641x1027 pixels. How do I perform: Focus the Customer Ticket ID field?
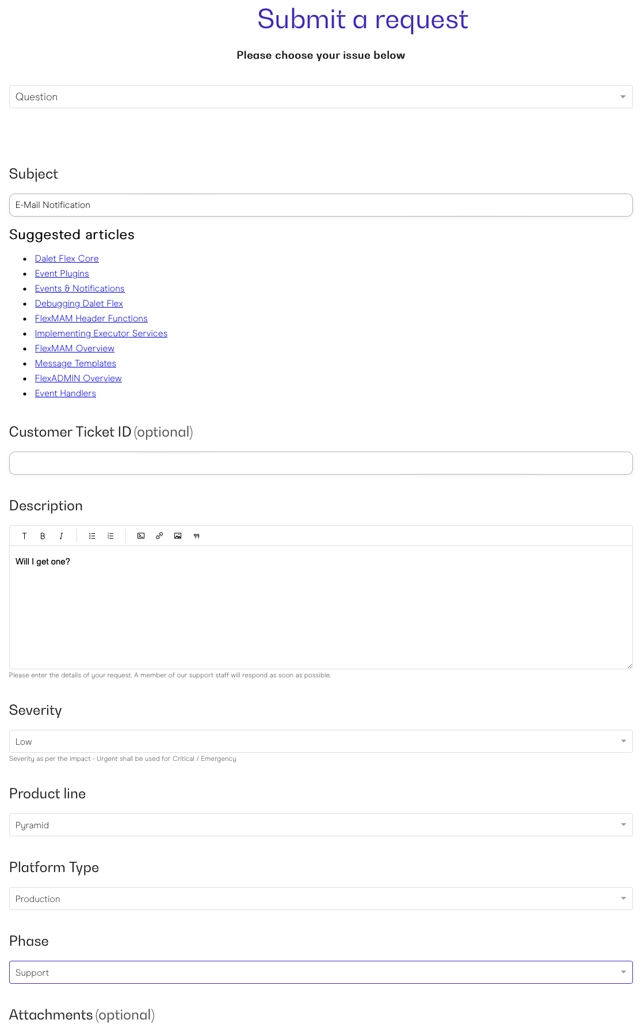pos(320,463)
